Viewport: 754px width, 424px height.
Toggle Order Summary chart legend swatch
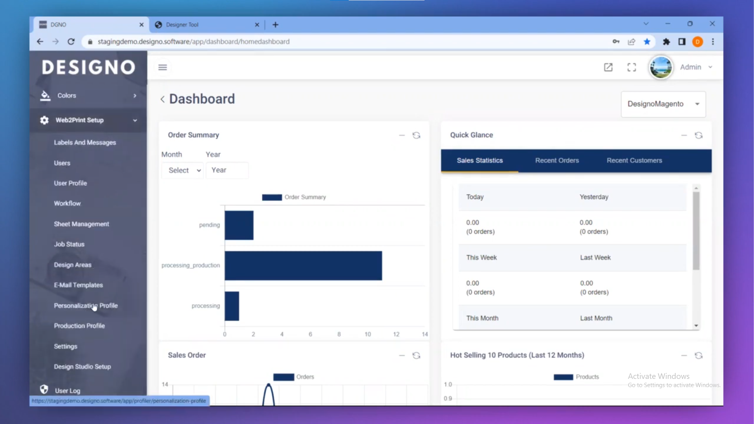[x=272, y=197]
